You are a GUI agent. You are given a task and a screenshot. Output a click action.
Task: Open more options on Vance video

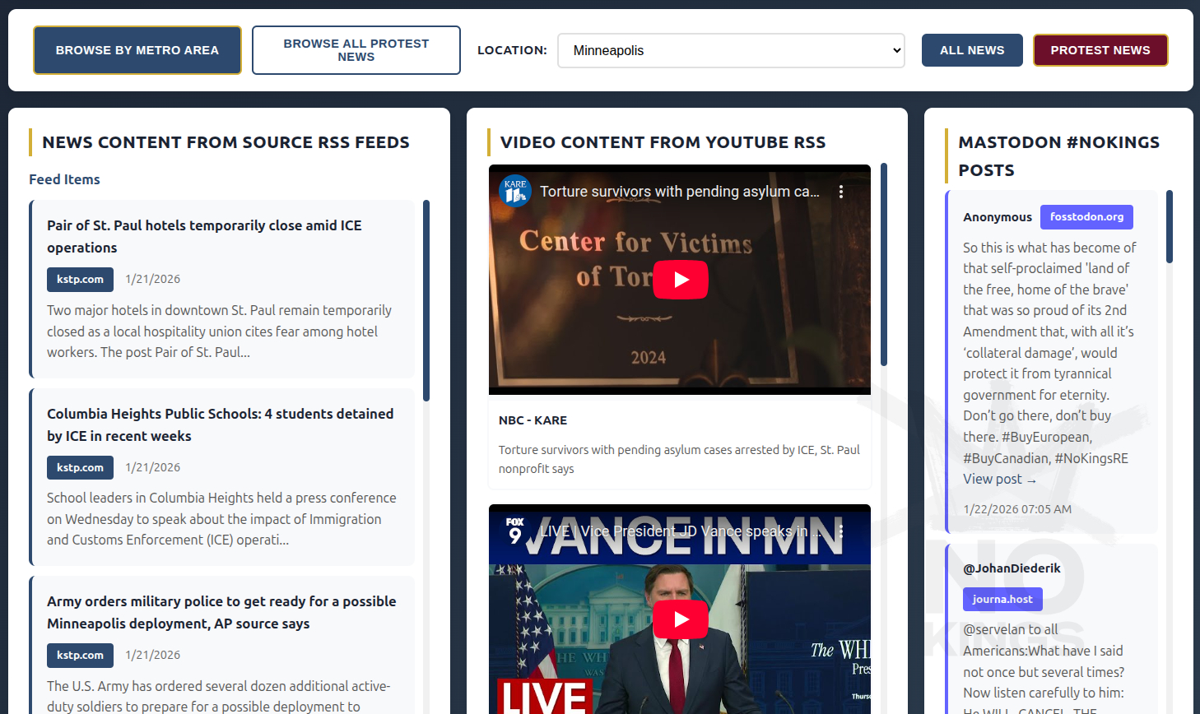point(840,531)
